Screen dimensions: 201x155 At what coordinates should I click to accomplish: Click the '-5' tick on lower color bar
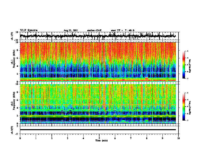click(x=187, y=107)
